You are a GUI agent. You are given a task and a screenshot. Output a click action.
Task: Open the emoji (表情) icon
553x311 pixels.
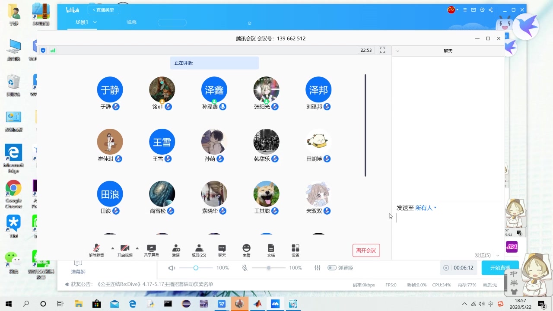[x=246, y=248]
